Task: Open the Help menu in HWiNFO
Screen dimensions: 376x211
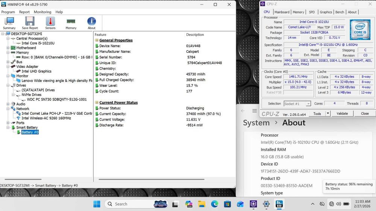Action: click(59, 12)
